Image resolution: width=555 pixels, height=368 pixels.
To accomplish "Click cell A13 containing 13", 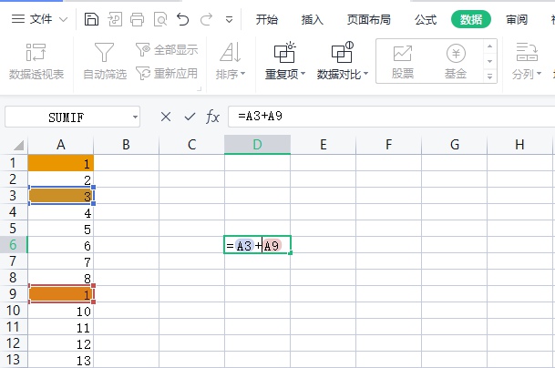I will pyautogui.click(x=60, y=360).
